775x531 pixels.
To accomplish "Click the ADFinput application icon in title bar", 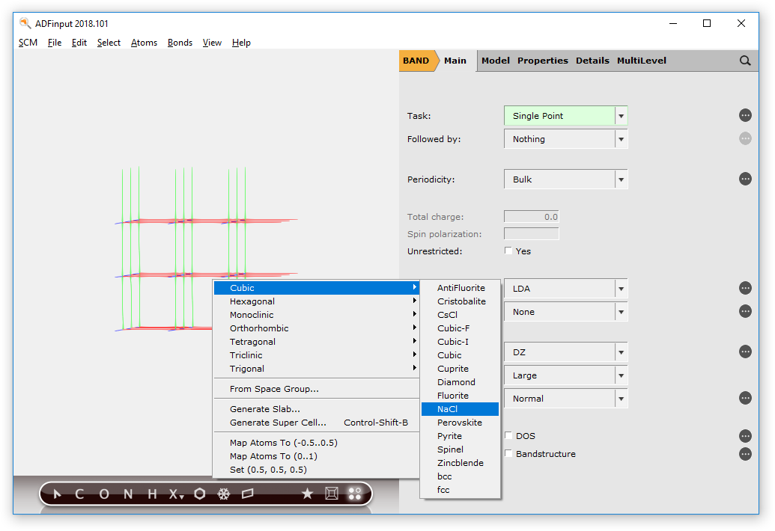I will 25,23.
